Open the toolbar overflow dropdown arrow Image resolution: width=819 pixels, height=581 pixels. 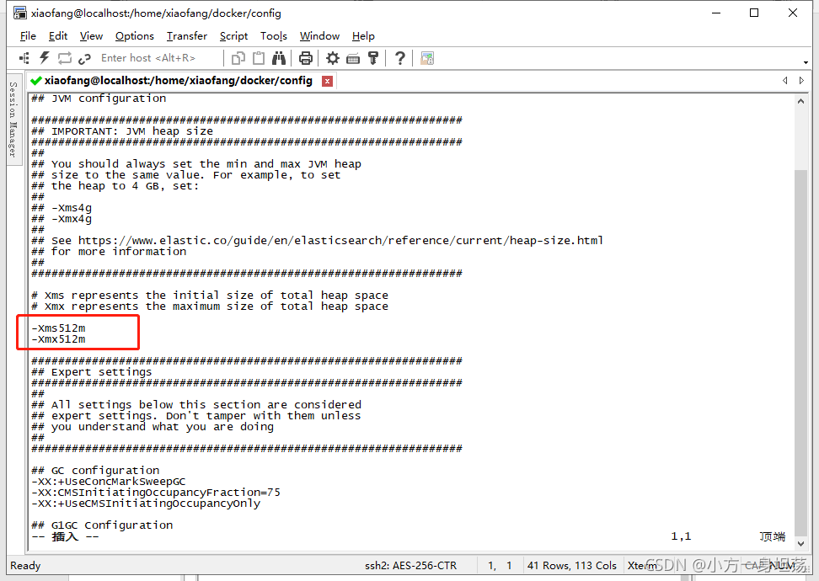tap(806, 62)
